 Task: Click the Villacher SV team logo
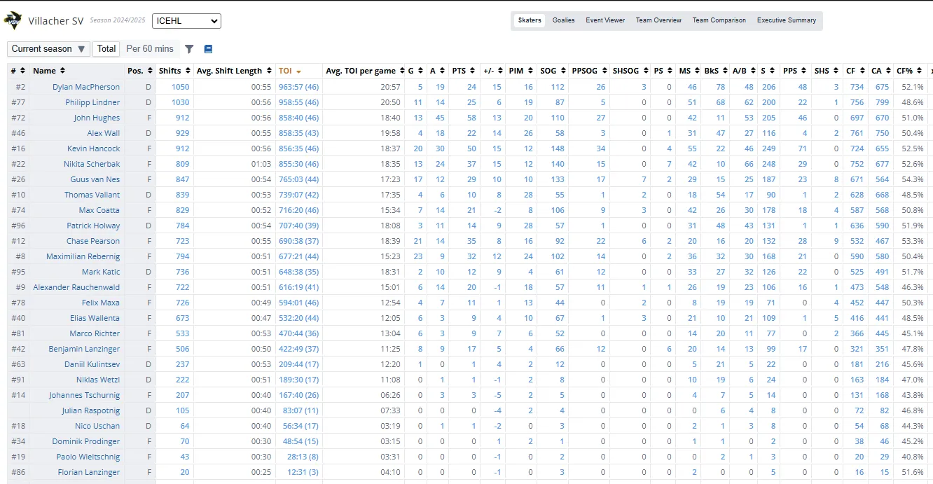point(13,21)
